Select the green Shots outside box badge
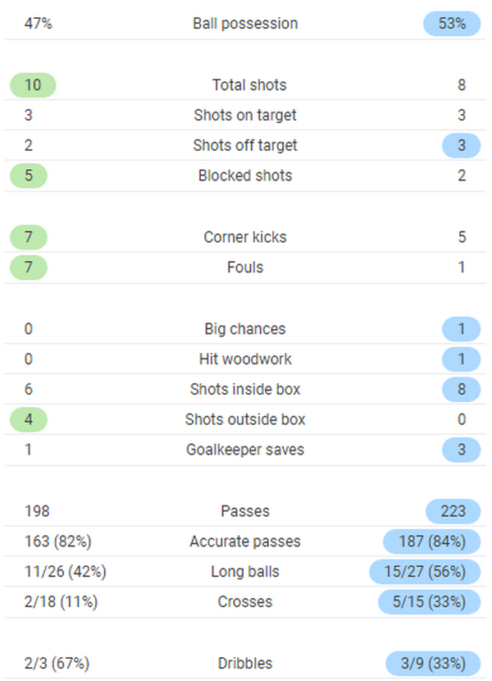 tap(29, 419)
